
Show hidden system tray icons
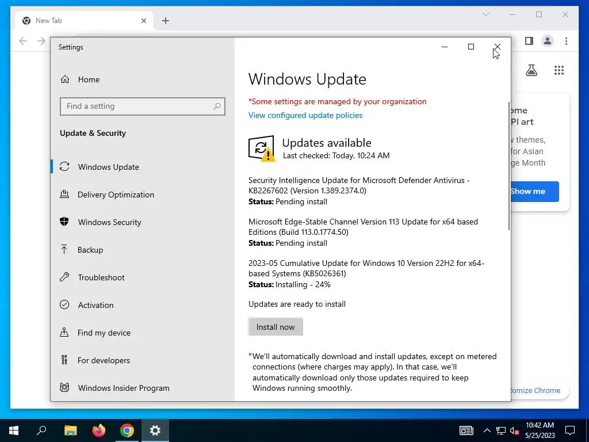487,430
